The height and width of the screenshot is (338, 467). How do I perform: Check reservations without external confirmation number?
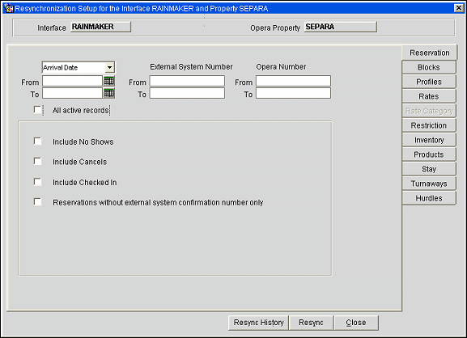[x=37, y=201]
